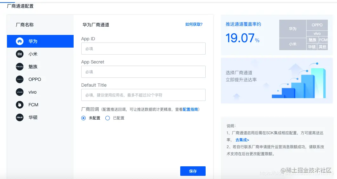Click the 厂商通道配置 page title

[20, 6]
